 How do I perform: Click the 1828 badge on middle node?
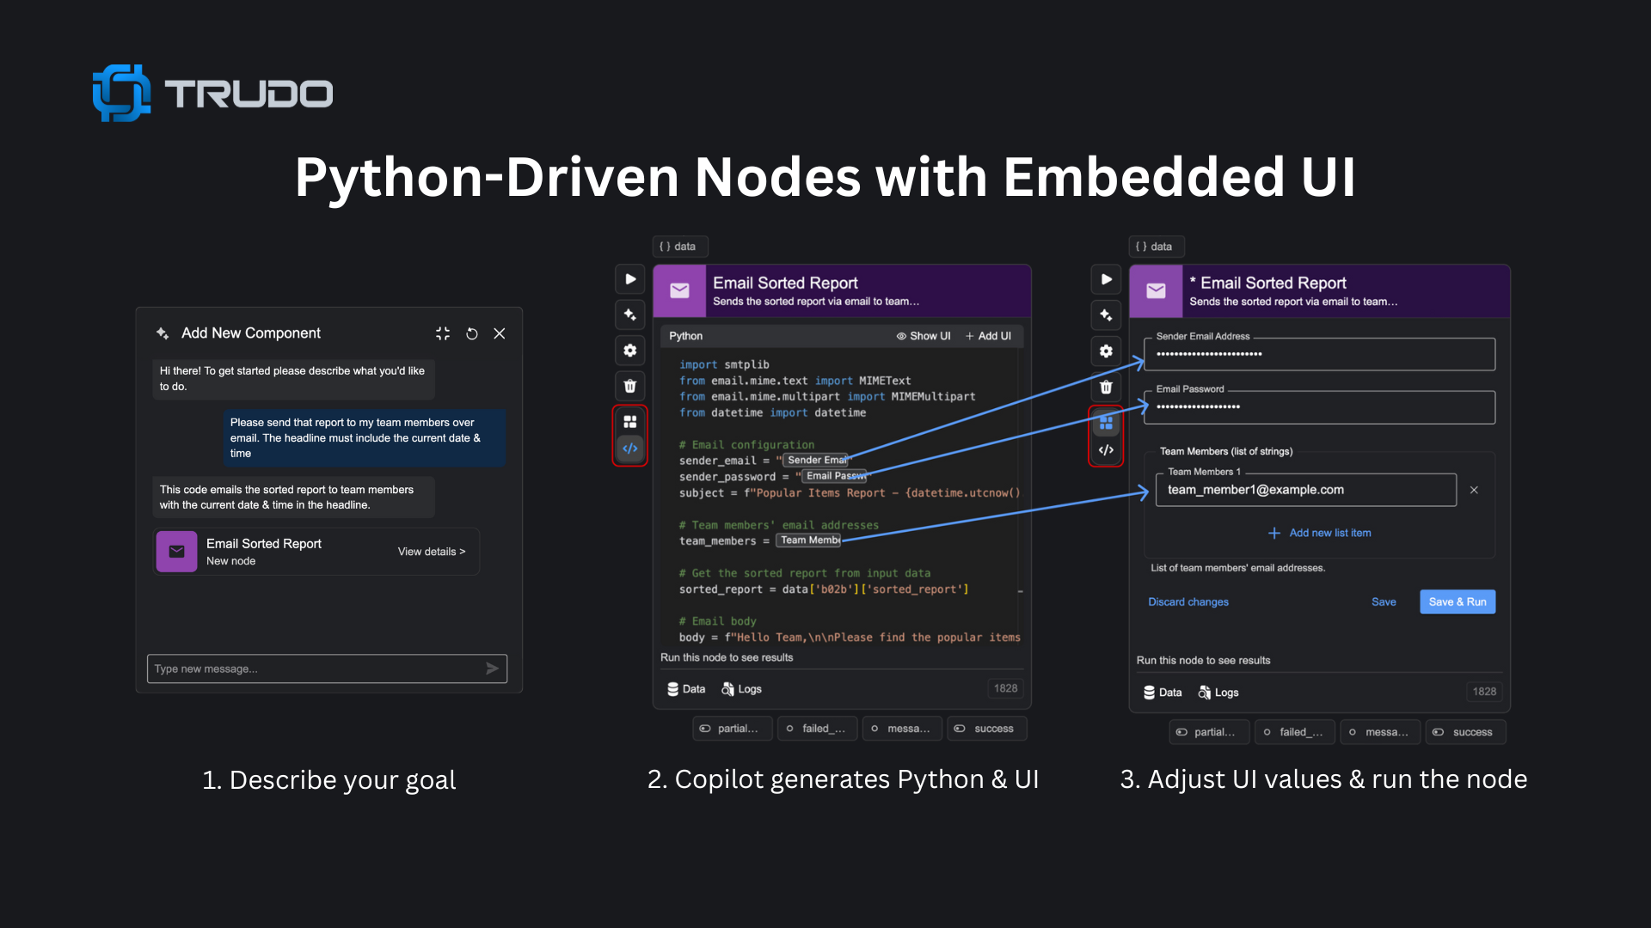[x=1005, y=688]
